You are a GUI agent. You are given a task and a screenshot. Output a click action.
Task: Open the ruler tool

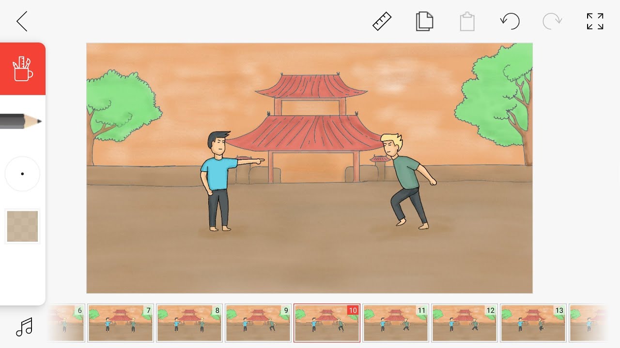382,22
